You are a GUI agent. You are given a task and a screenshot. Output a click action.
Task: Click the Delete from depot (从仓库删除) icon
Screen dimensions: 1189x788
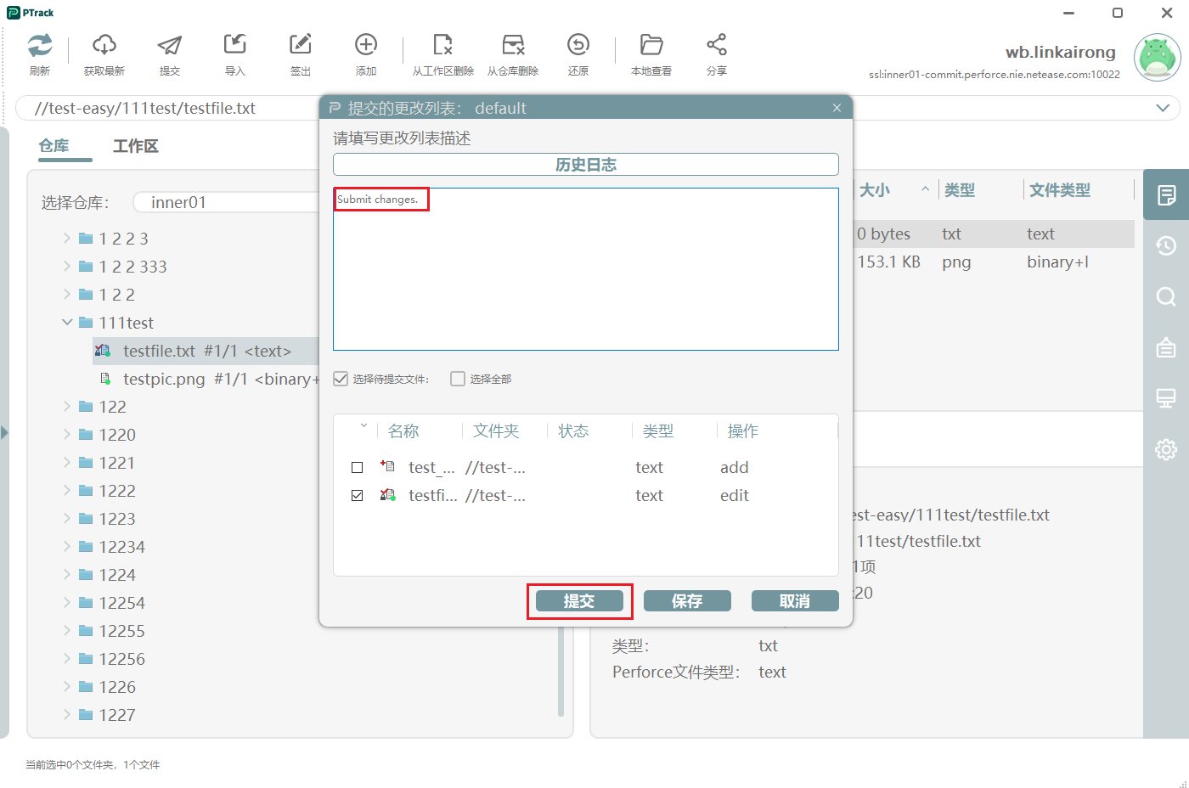click(x=513, y=44)
